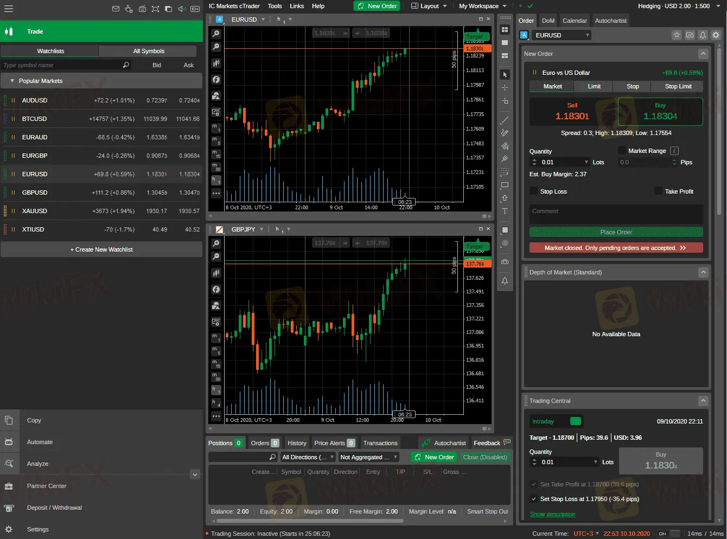Enable the Stop Loss checkbox
Viewport: 727px width, 539px height.
click(x=534, y=191)
